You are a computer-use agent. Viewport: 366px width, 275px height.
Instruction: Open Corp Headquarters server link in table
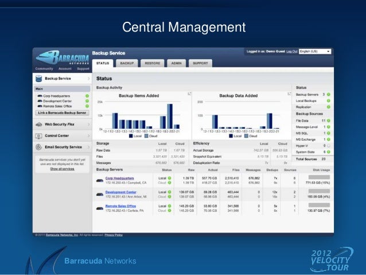[119, 179]
